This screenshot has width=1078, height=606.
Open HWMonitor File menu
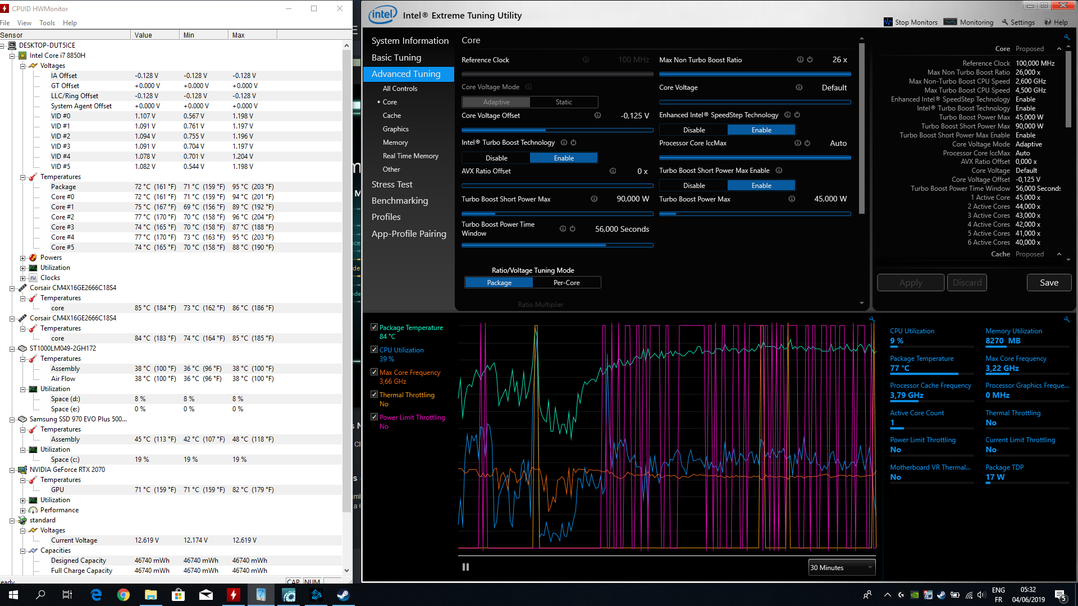(x=5, y=23)
